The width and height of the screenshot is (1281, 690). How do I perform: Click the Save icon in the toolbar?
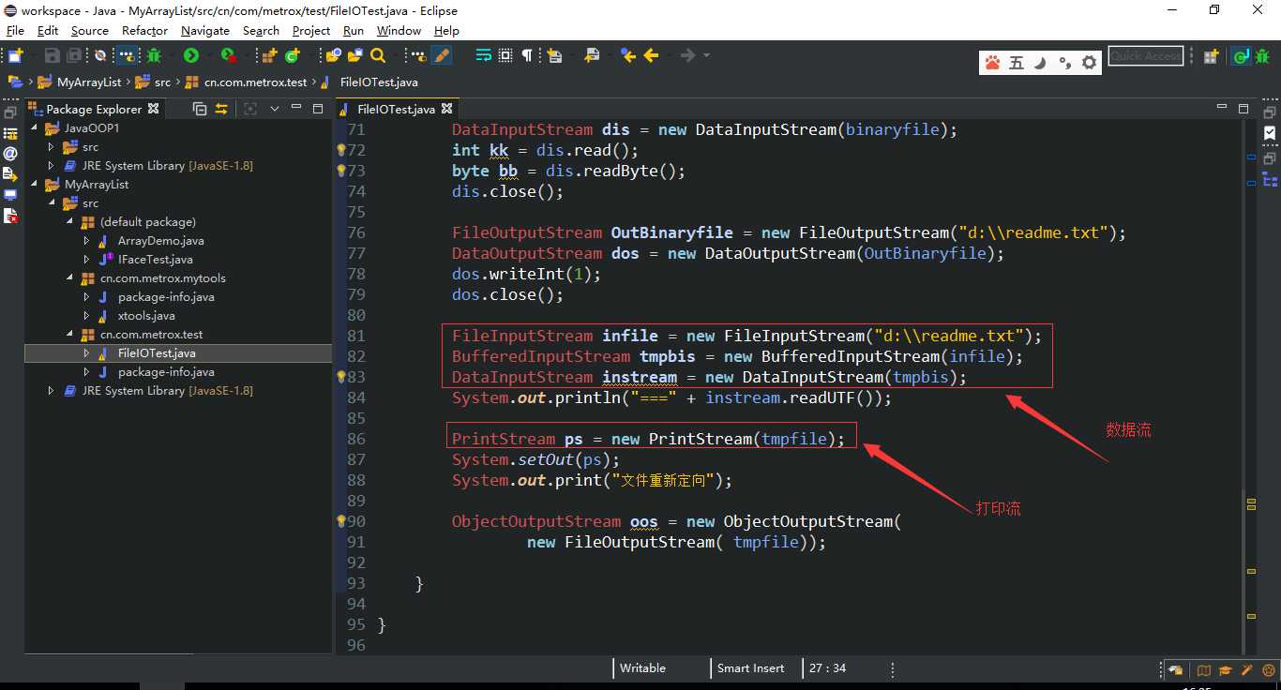(x=52, y=55)
